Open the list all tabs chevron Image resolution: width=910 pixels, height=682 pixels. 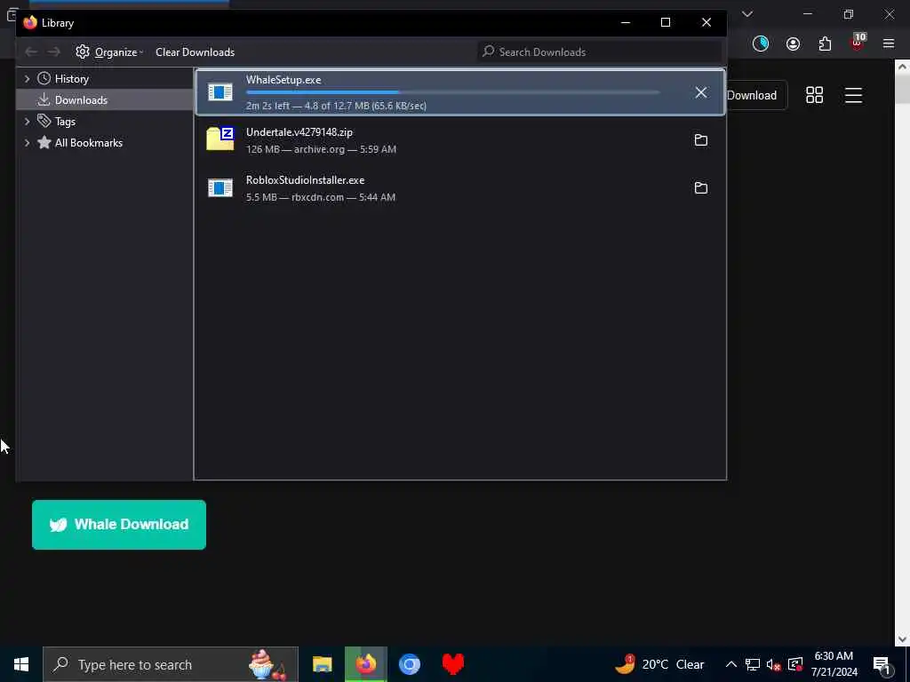coord(747,14)
